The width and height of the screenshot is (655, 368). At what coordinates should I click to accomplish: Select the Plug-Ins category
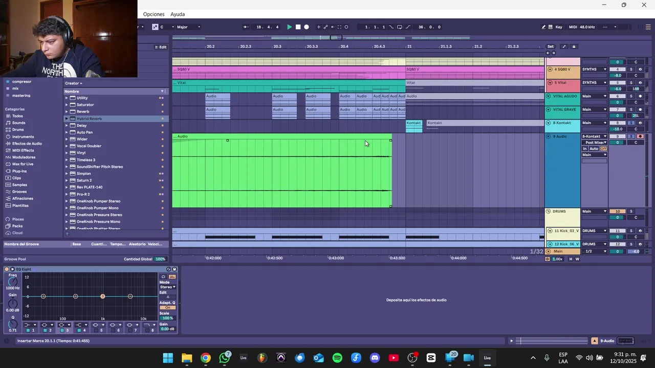(19, 171)
